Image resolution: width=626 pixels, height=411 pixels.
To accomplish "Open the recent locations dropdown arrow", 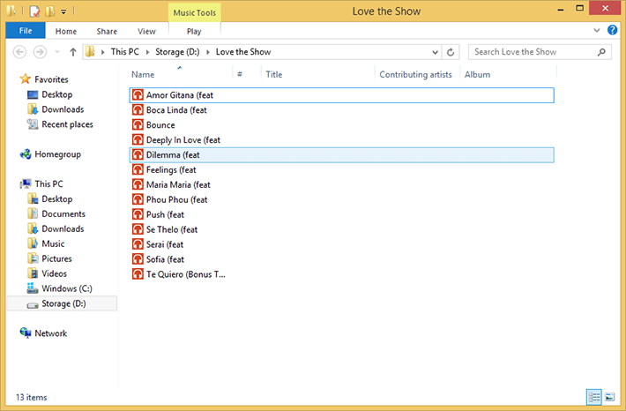I will coord(56,52).
